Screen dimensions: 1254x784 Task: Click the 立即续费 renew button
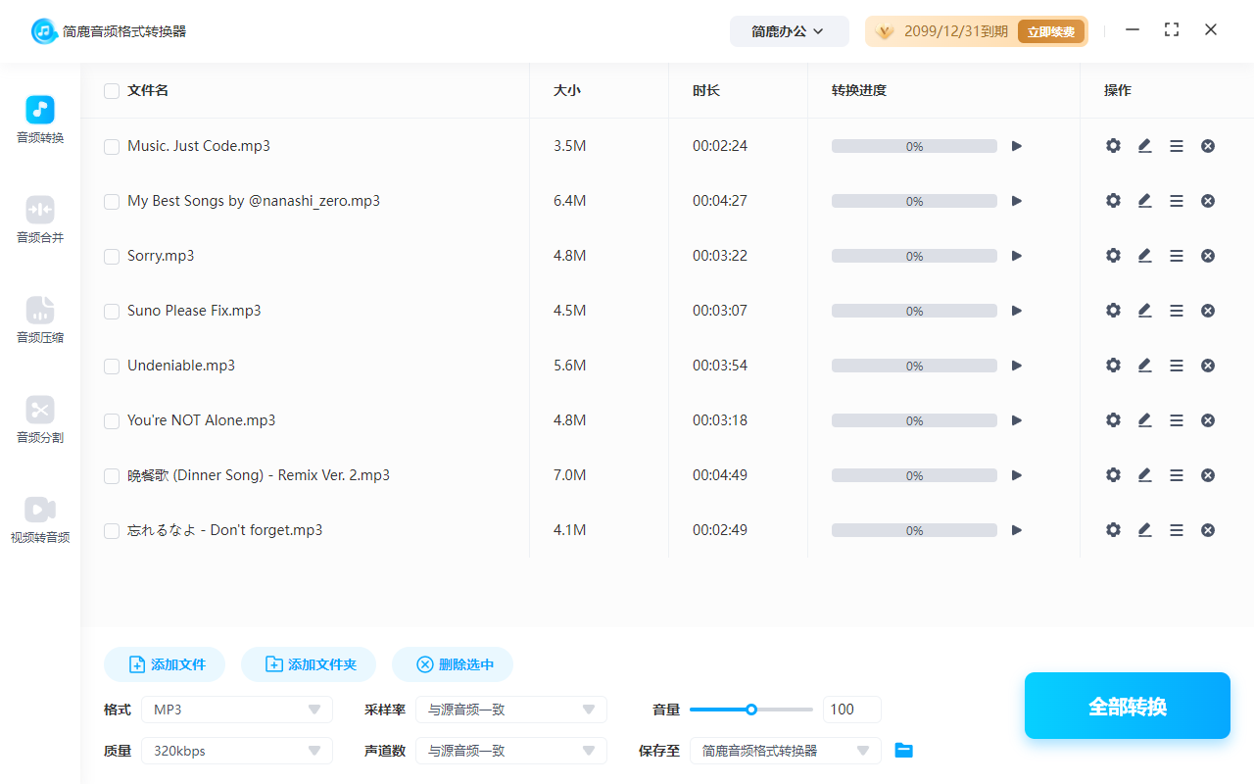tap(1051, 31)
